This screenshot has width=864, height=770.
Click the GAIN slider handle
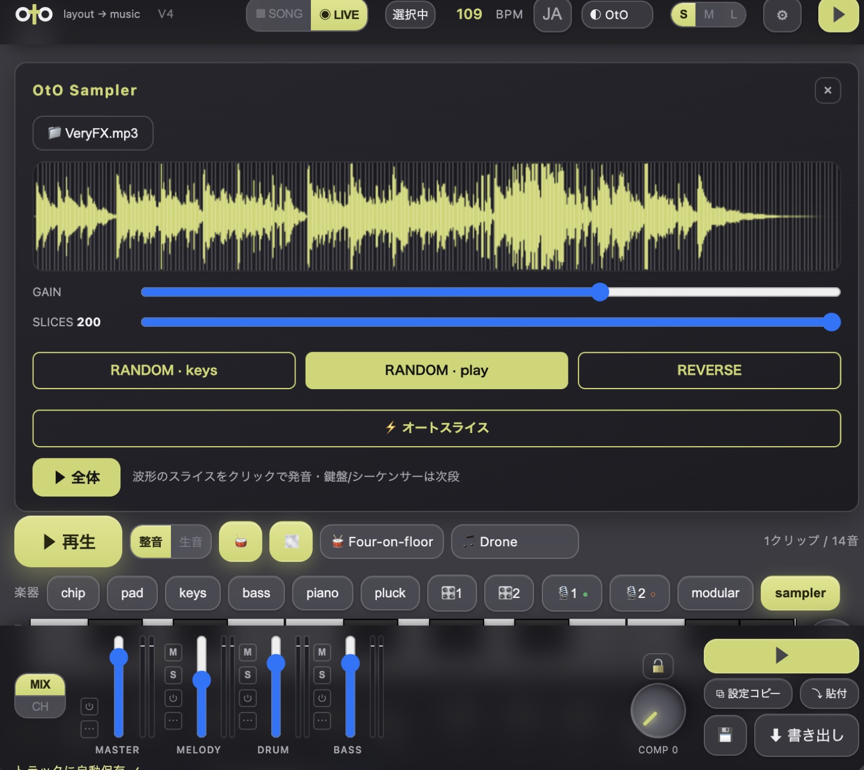pyautogui.click(x=601, y=292)
